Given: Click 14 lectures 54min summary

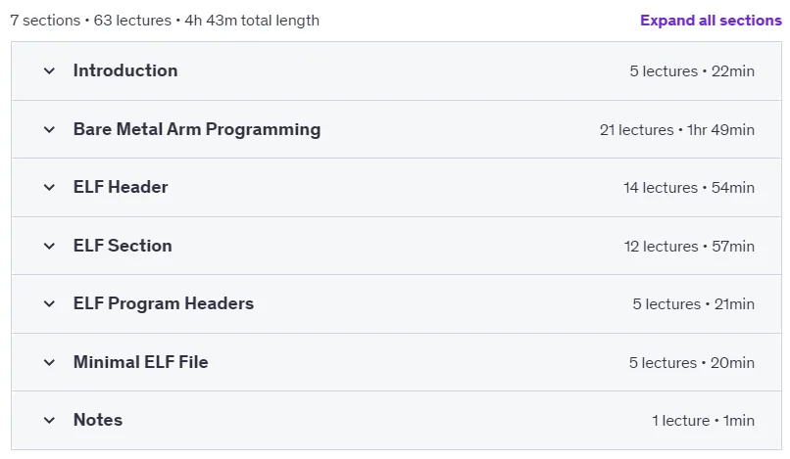Looking at the screenshot, I should point(689,188).
